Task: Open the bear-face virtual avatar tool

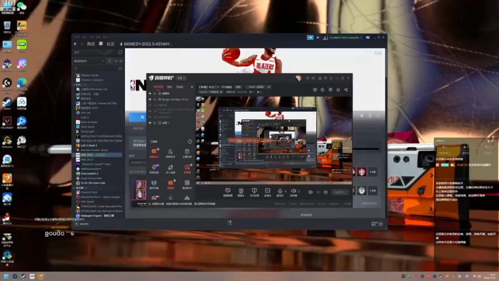Action: [154, 184]
